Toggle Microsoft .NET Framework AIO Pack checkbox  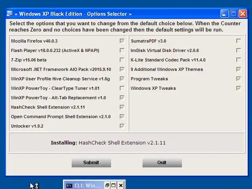[x=122, y=69]
